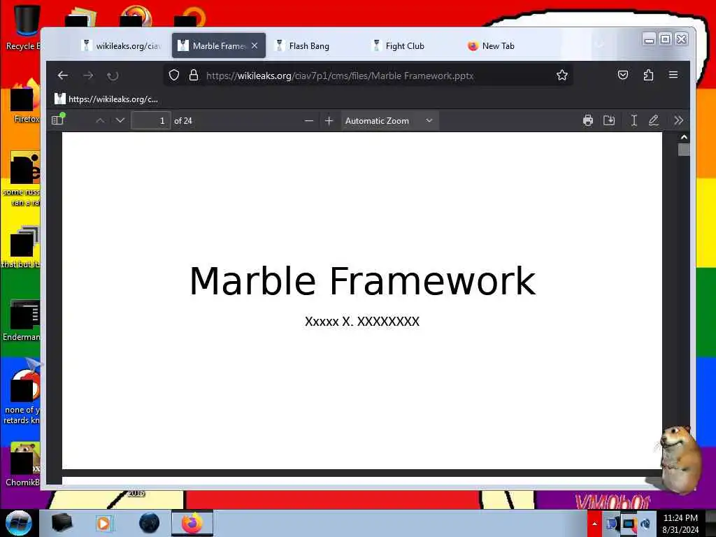Open the list all tabs dropdown

[600, 45]
